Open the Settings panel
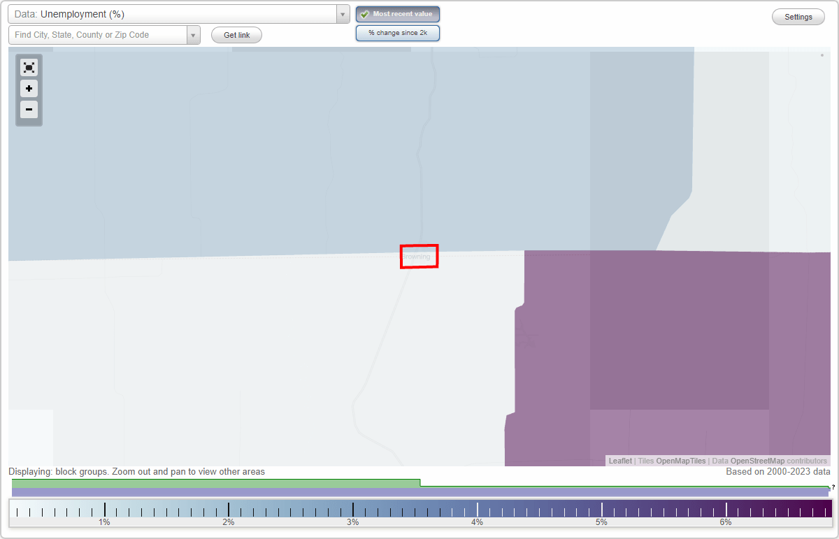The height and width of the screenshot is (539, 839). pyautogui.click(x=798, y=16)
